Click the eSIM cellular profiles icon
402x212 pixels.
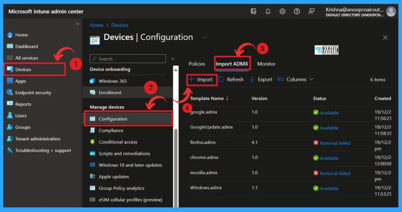93,199
